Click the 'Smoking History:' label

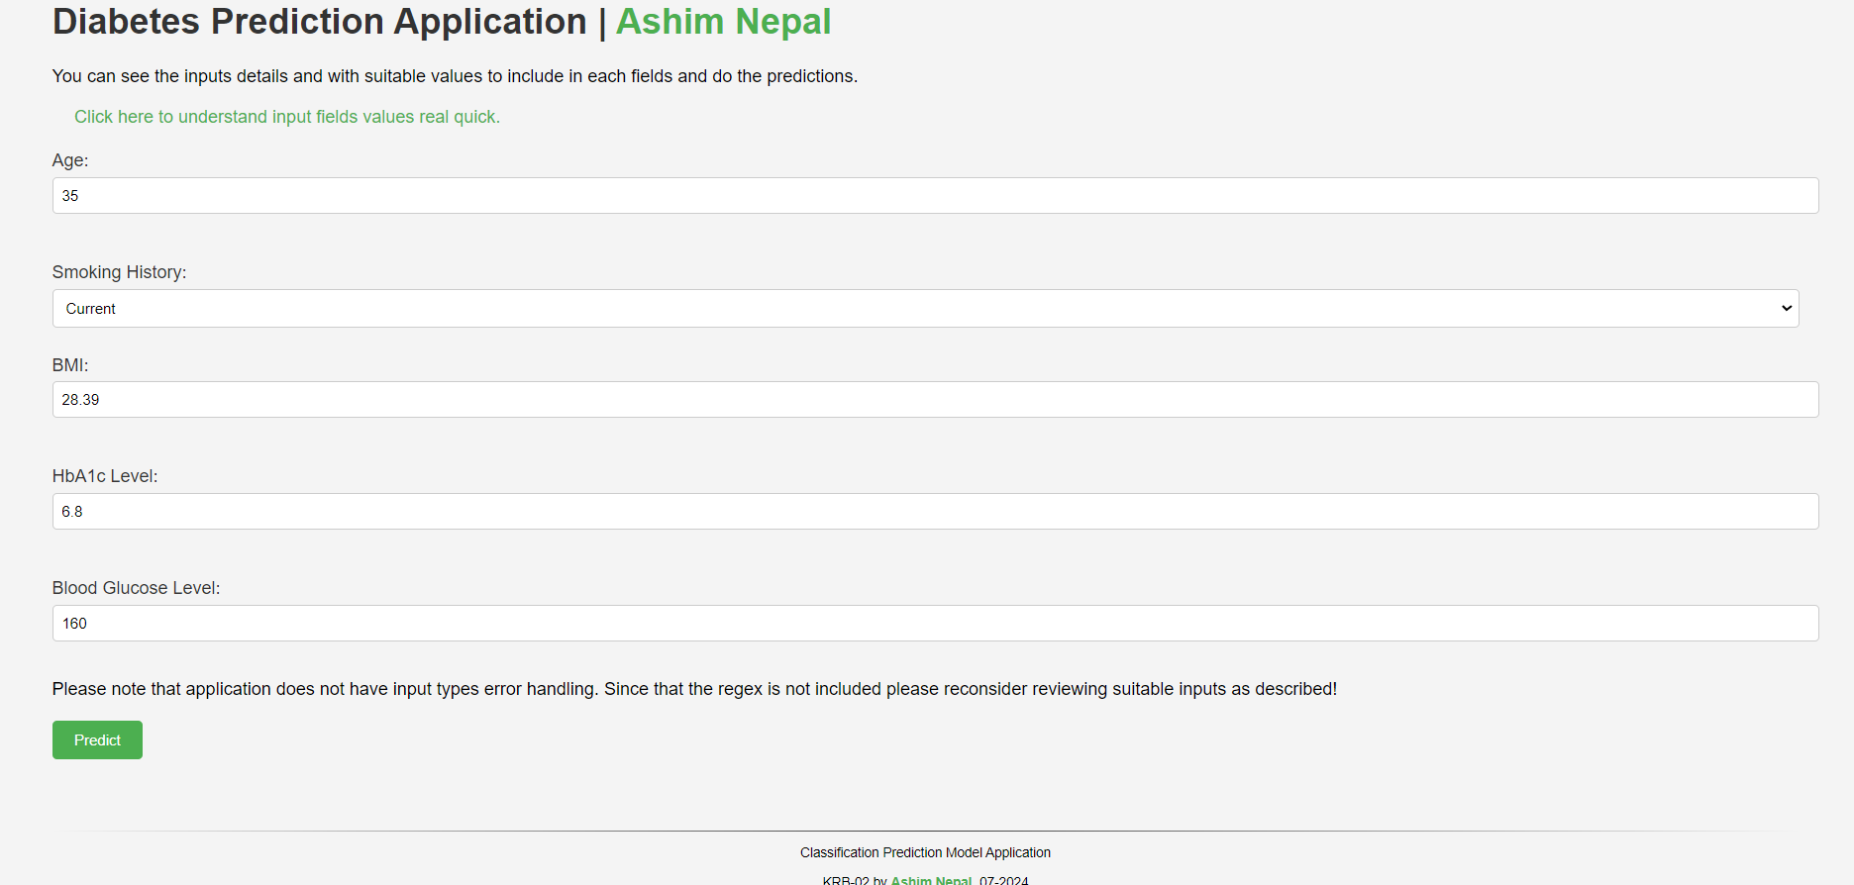119,272
